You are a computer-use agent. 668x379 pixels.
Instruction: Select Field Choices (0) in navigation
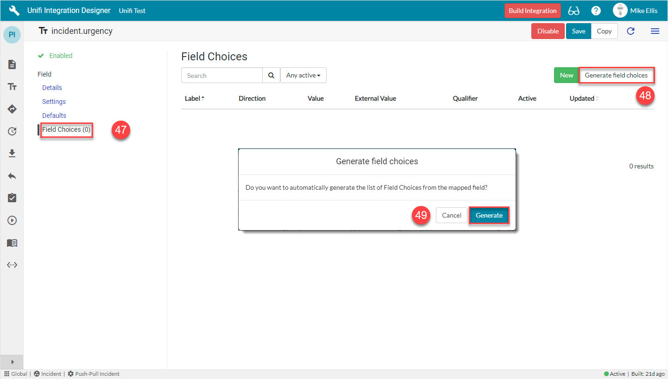click(x=66, y=129)
